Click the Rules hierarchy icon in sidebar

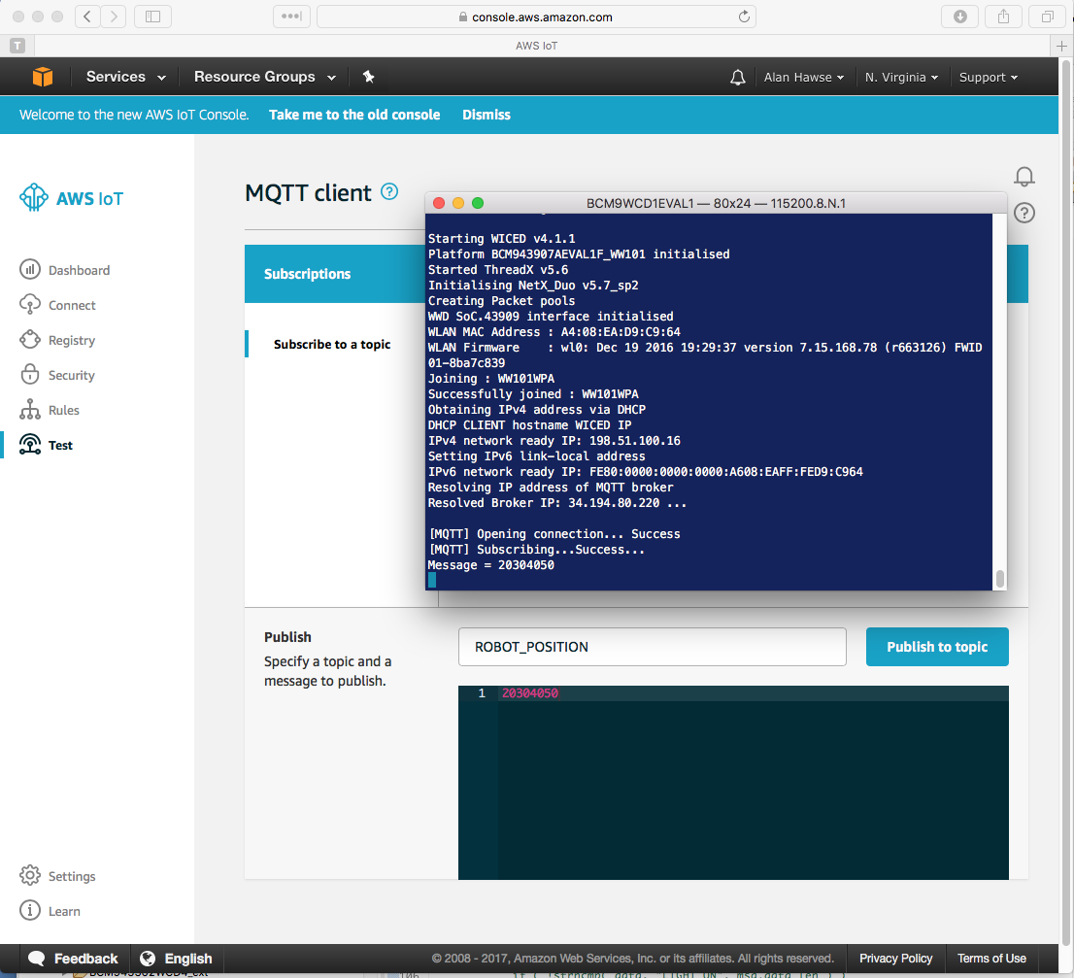(x=30, y=409)
